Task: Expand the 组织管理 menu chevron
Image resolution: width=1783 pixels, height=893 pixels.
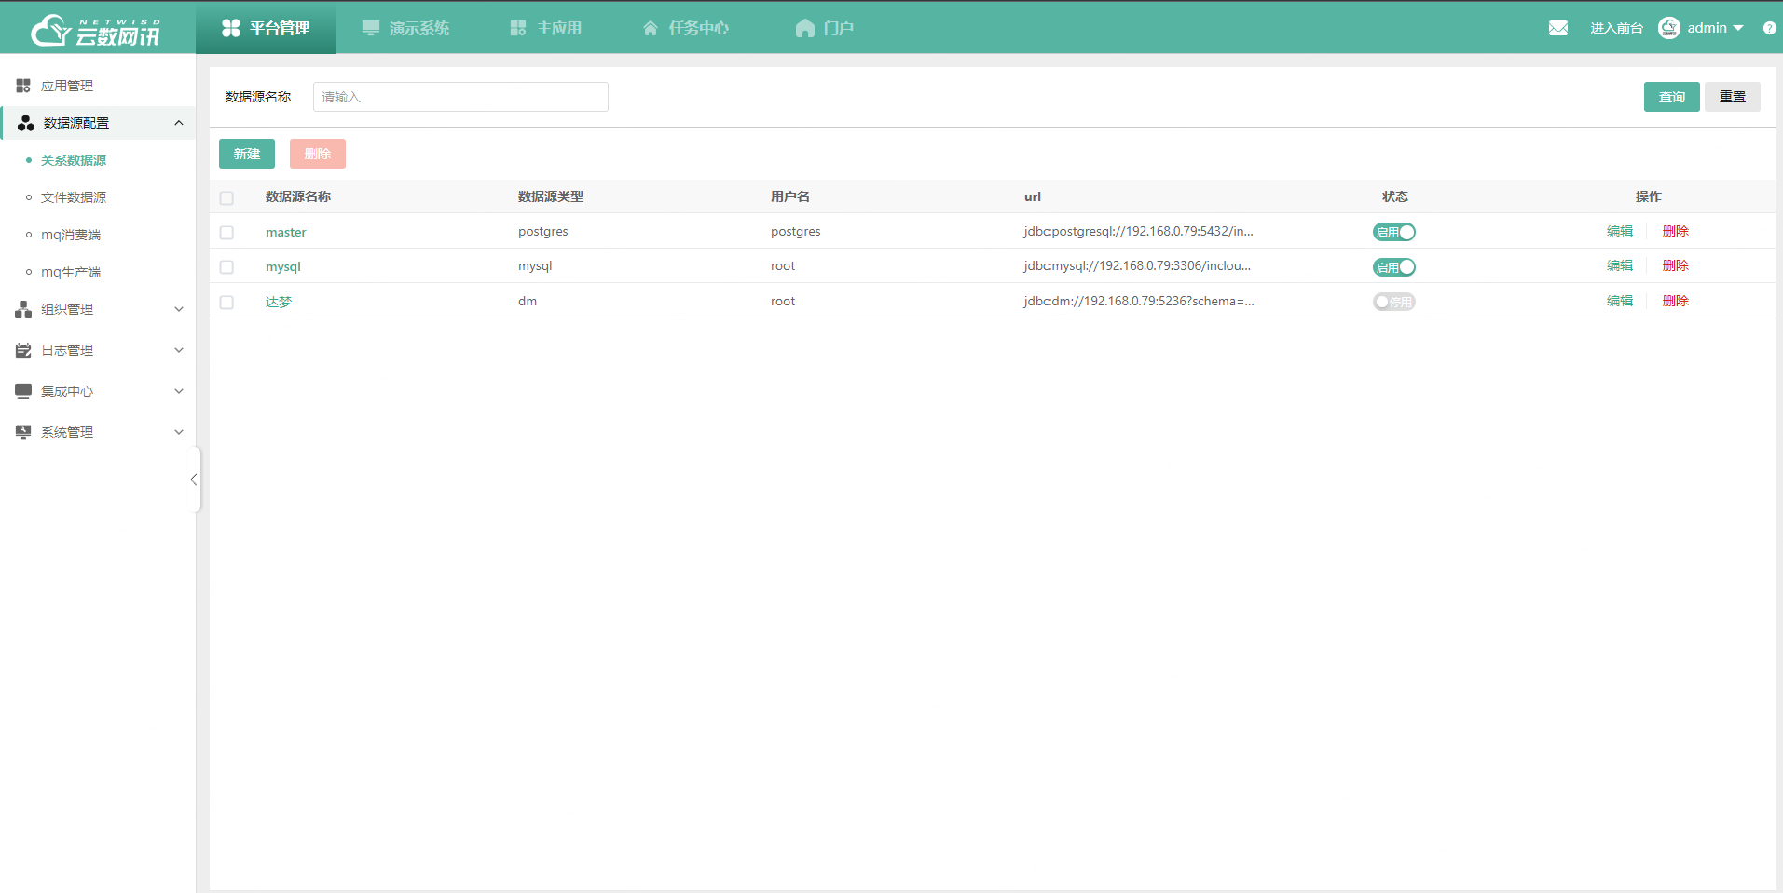Action: pyautogui.click(x=179, y=309)
